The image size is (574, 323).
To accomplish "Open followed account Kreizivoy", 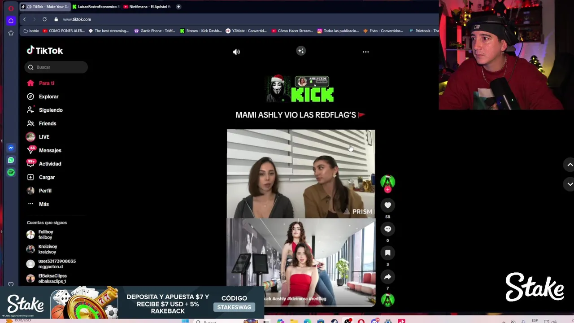I will [x=42, y=249].
